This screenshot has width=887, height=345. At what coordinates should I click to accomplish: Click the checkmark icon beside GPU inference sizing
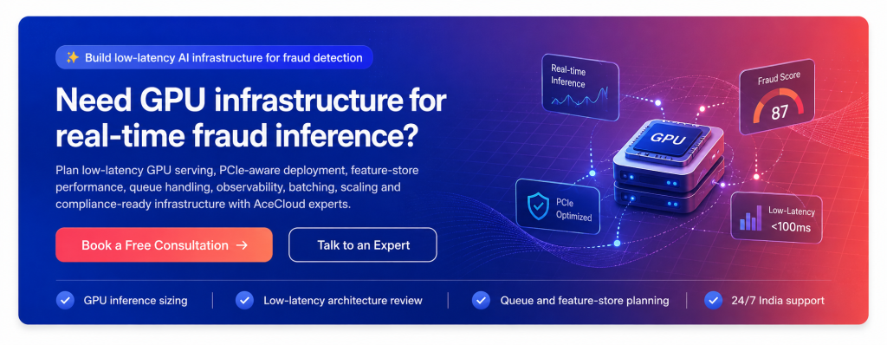click(66, 300)
